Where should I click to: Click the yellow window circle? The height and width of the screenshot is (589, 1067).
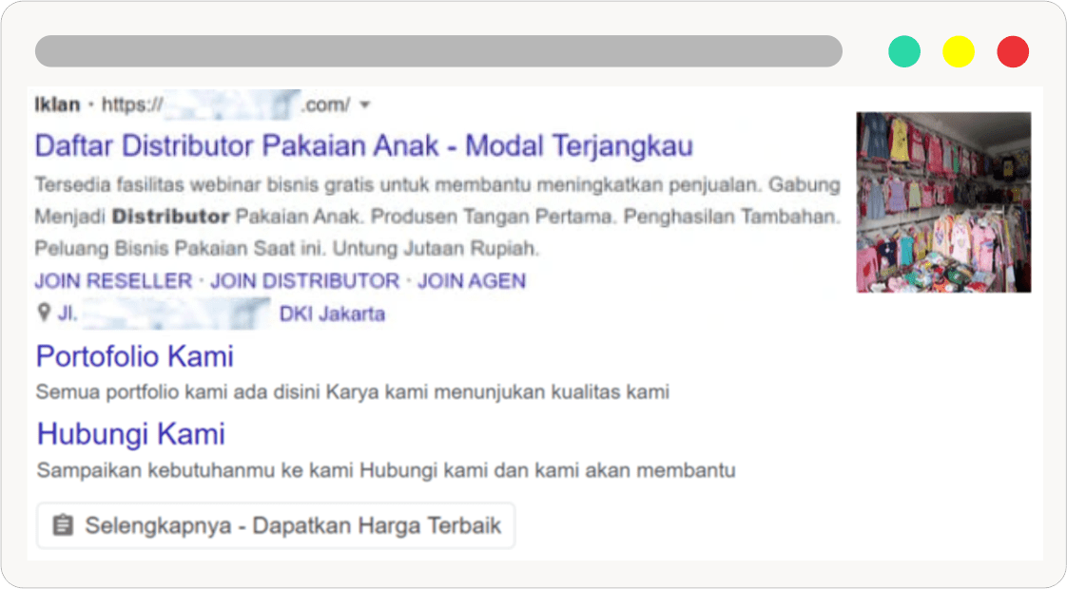click(x=959, y=51)
